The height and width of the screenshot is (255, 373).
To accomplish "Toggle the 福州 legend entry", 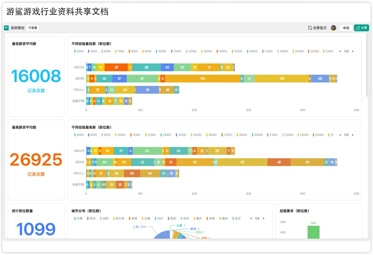I will (x=223, y=218).
